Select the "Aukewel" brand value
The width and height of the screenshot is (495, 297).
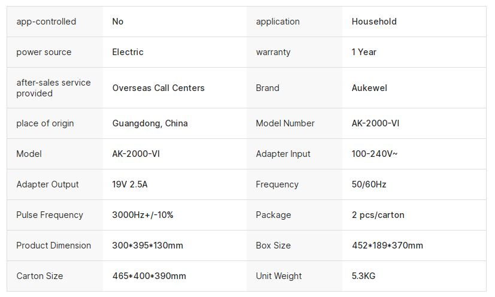click(x=369, y=88)
